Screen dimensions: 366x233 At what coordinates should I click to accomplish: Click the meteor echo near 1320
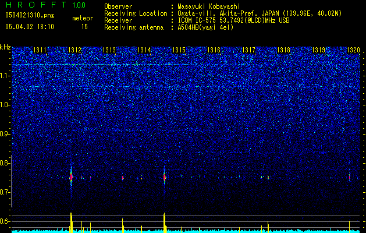pos(349,177)
